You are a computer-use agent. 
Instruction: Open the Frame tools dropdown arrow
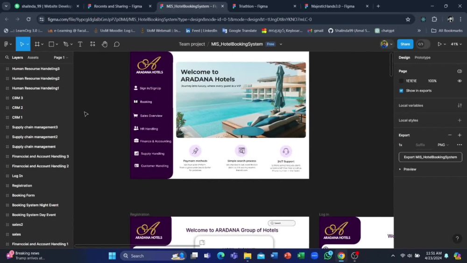point(42,44)
